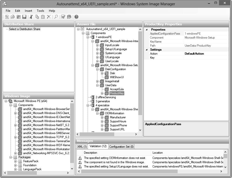The width and height of the screenshot is (232, 178).
Task: Expand the amd64_Microsoft-Windows-DNS-Client component
Action: 15,113
